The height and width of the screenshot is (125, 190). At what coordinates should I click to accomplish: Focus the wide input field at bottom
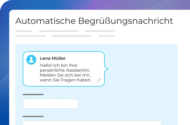[x=92, y=123]
